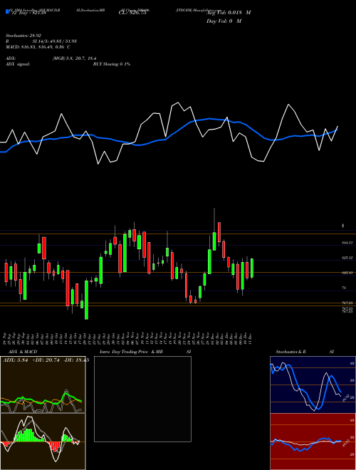
Task: Click the 844.77 price axis label
Action: [x=347, y=243]
